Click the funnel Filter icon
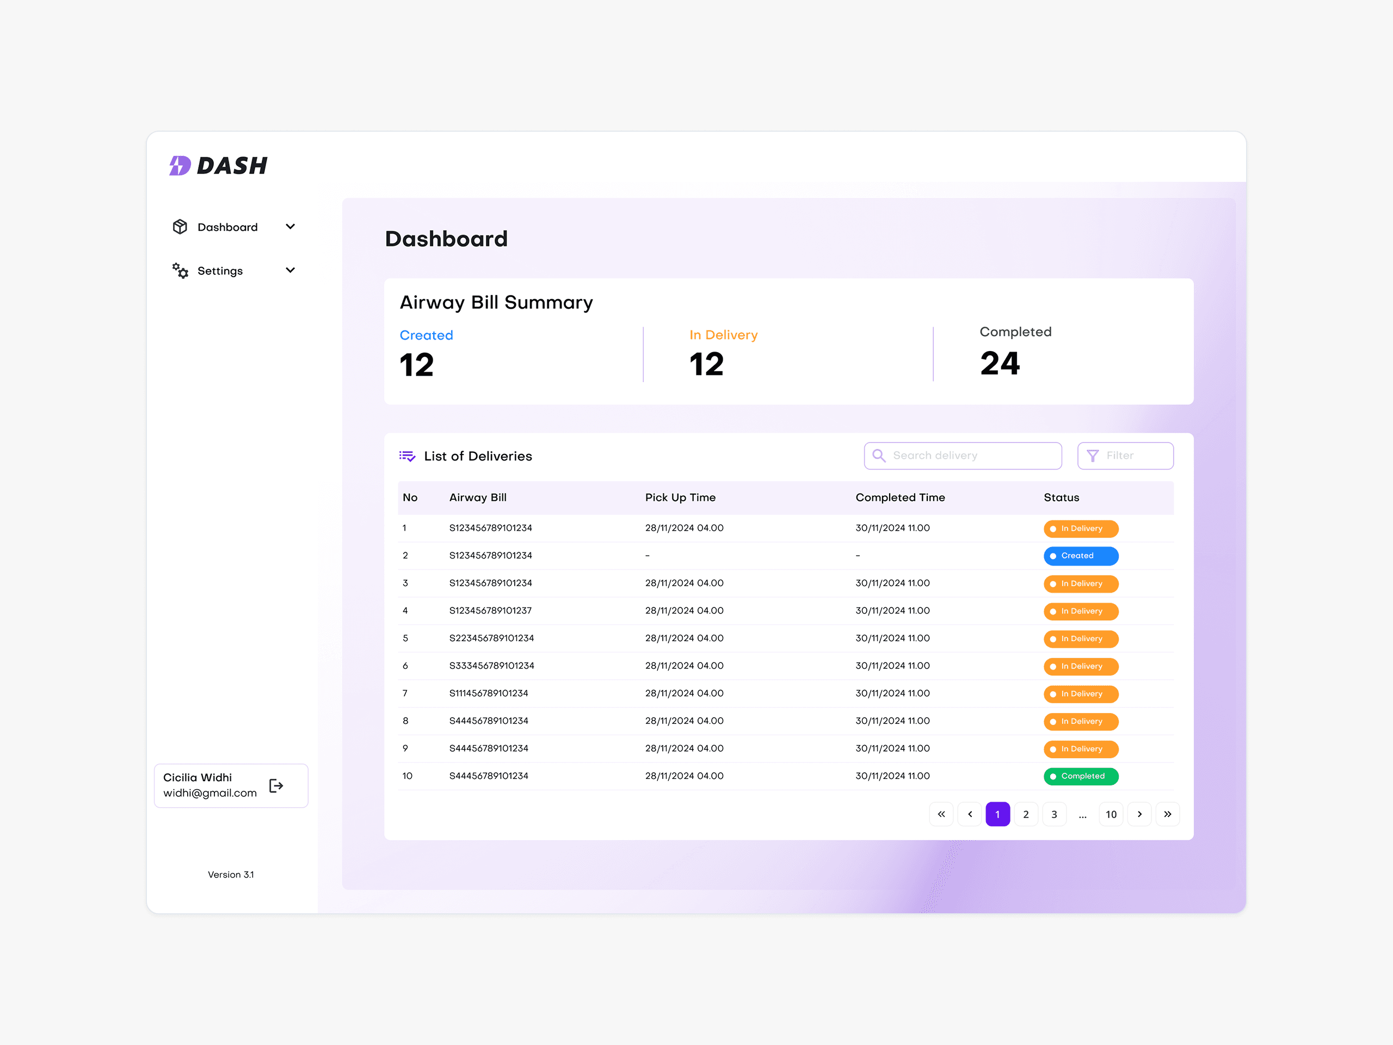Screen dimensions: 1393x1045 [x=1093, y=456]
